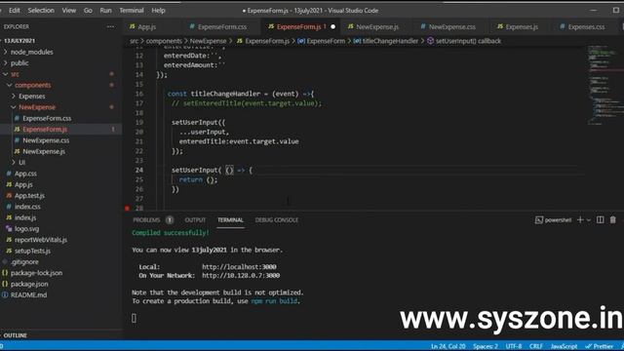Open the Terminal menu
This screenshot has height=351, width=624.
pyautogui.click(x=132, y=11)
